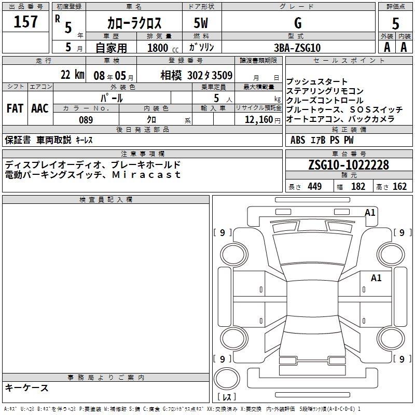Click the exterior rating A under 外装

pyautogui.click(x=387, y=47)
